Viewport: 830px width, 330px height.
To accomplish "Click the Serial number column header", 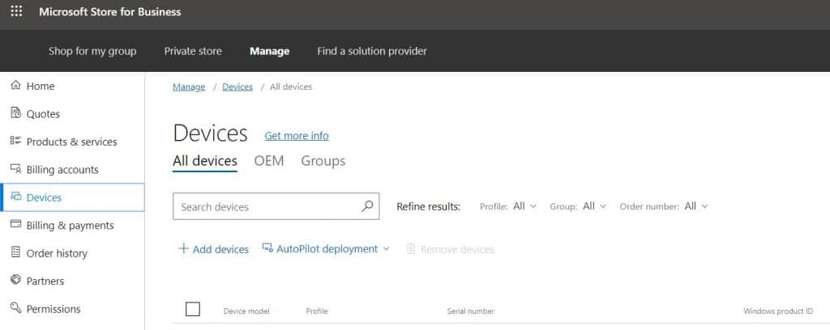I will [x=471, y=311].
